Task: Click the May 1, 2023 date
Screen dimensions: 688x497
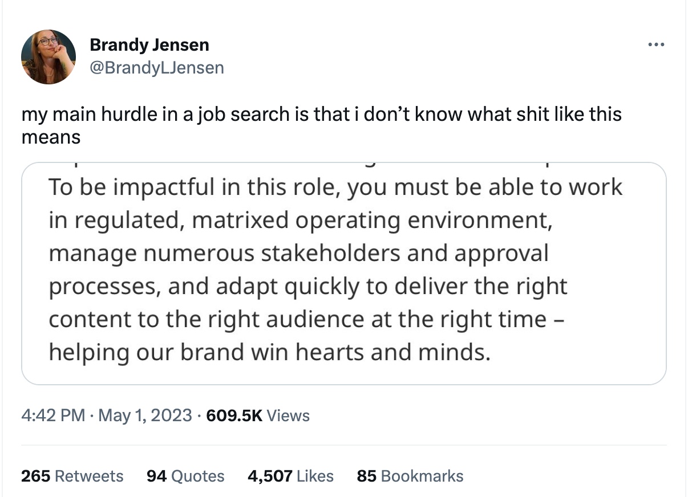Action: [145, 415]
